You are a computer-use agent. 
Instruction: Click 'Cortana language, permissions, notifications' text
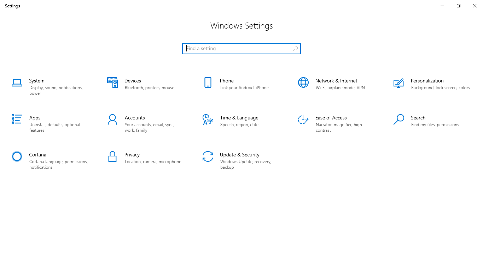point(58,165)
